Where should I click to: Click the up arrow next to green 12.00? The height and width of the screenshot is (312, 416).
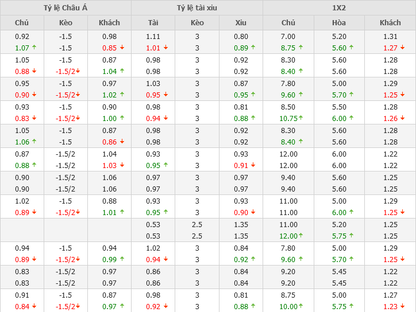[305, 236]
